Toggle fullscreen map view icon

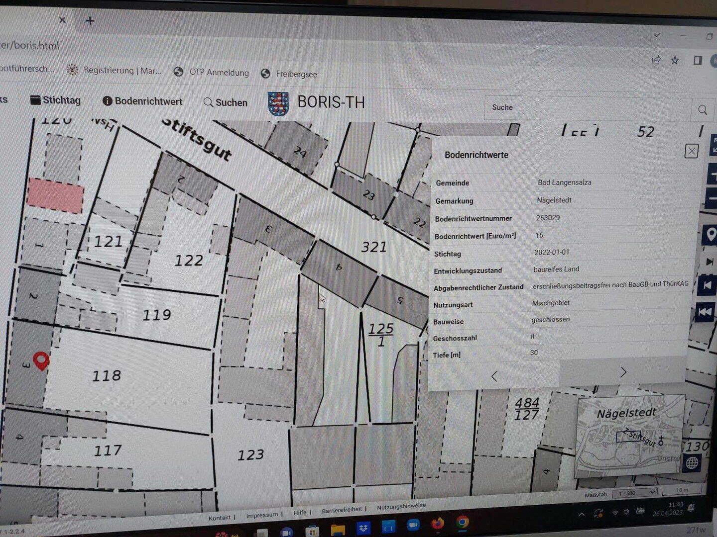(x=714, y=146)
